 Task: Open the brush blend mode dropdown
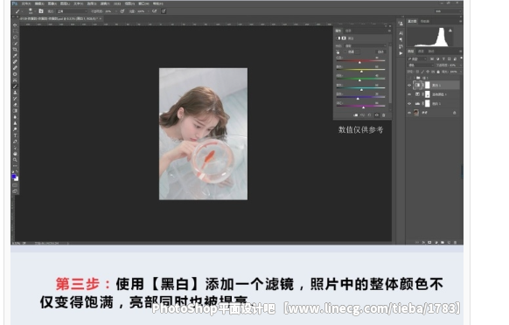(x=72, y=11)
